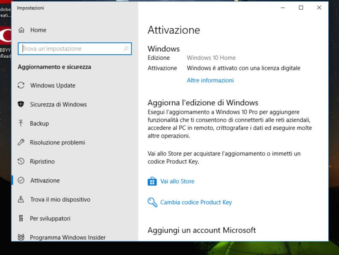The image size is (339, 255).
Task: Click the Windows 10 Home edition text
Action: pos(211,58)
